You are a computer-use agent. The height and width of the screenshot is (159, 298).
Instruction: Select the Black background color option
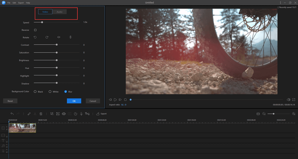click(35, 92)
